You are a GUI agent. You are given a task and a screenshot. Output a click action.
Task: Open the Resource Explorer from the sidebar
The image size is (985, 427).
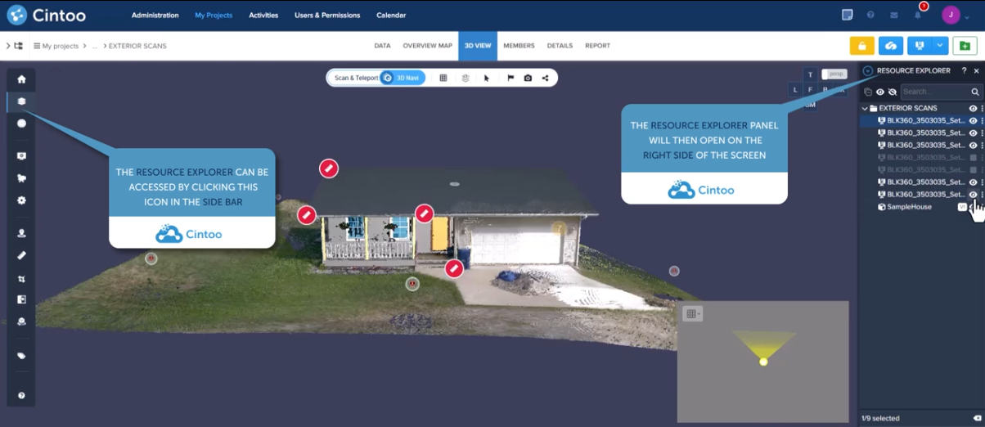tap(21, 101)
